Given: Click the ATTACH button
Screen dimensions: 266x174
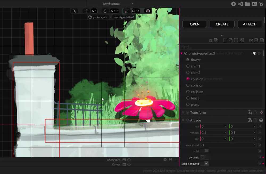Looking at the screenshot, I should coord(250,24).
